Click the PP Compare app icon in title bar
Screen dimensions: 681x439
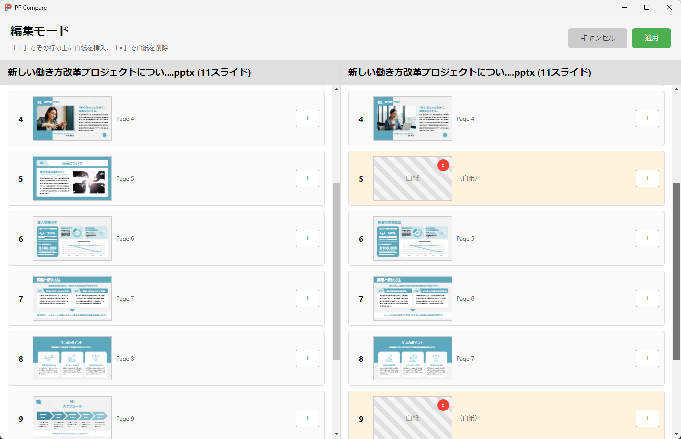coord(8,7)
